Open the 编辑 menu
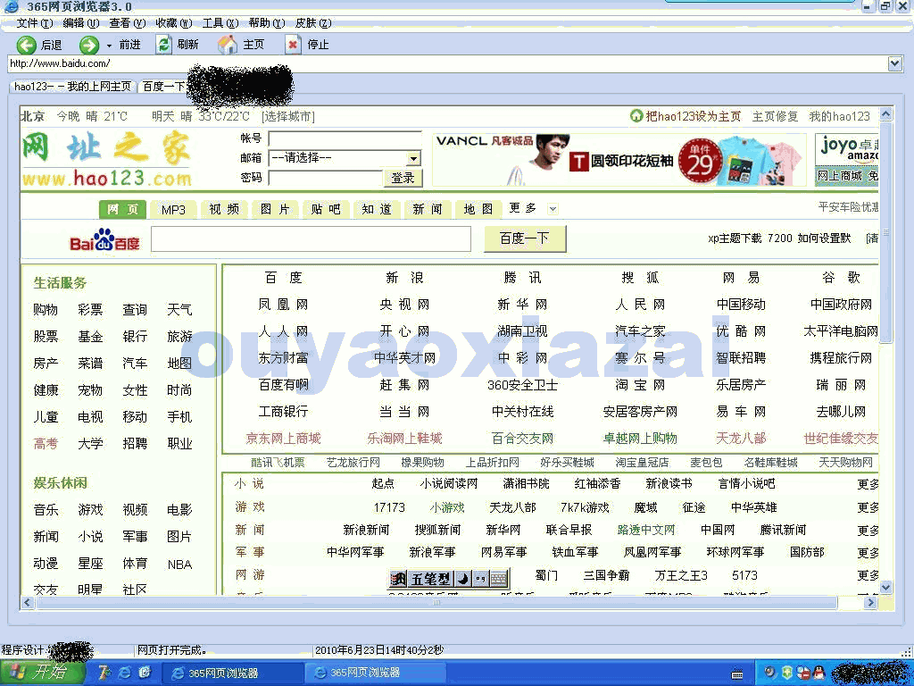914x686 pixels. point(80,22)
